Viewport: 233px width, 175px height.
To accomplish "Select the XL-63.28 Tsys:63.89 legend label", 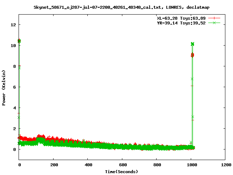I will coord(181,18).
